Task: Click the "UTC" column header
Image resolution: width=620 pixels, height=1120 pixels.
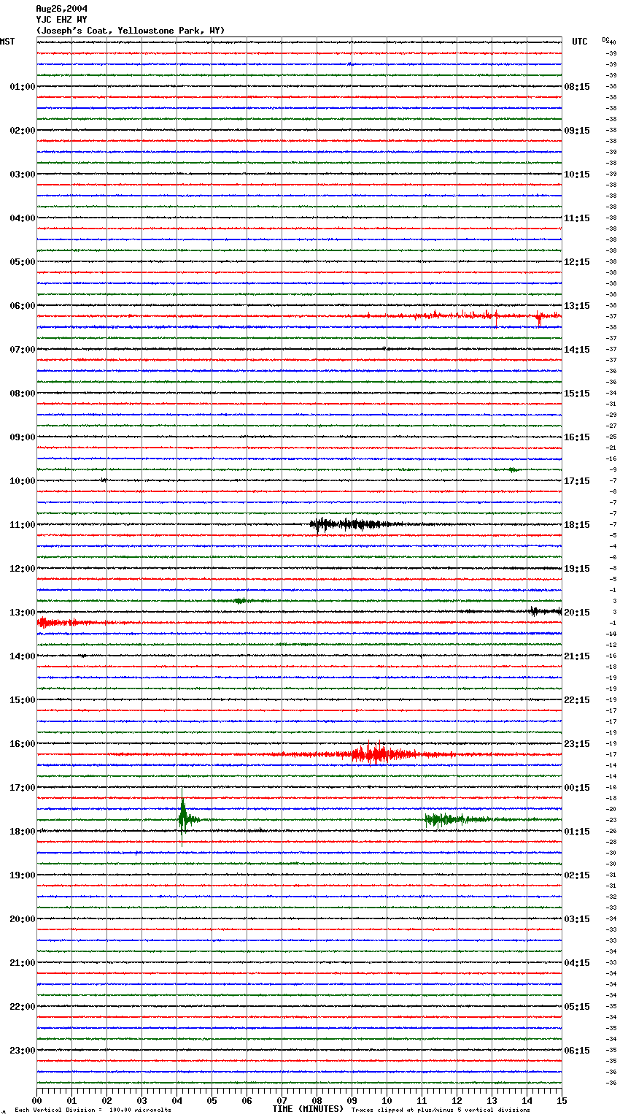Action: (x=580, y=42)
